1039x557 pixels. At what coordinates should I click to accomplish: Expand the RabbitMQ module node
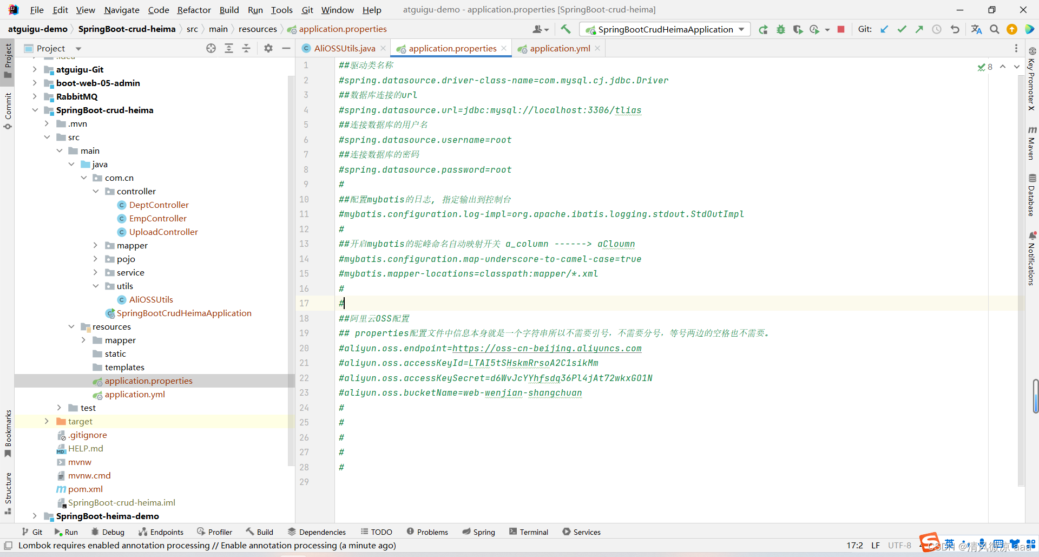35,96
